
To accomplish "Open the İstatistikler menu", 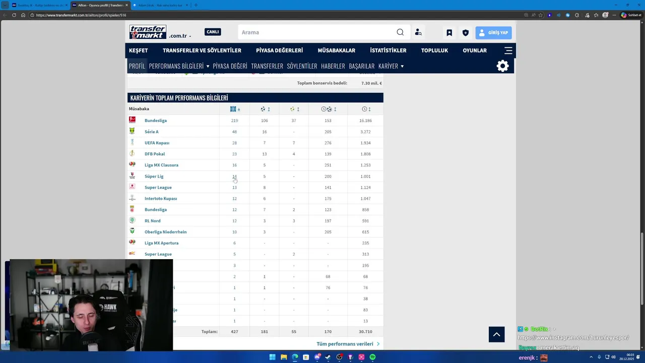I will point(388,50).
